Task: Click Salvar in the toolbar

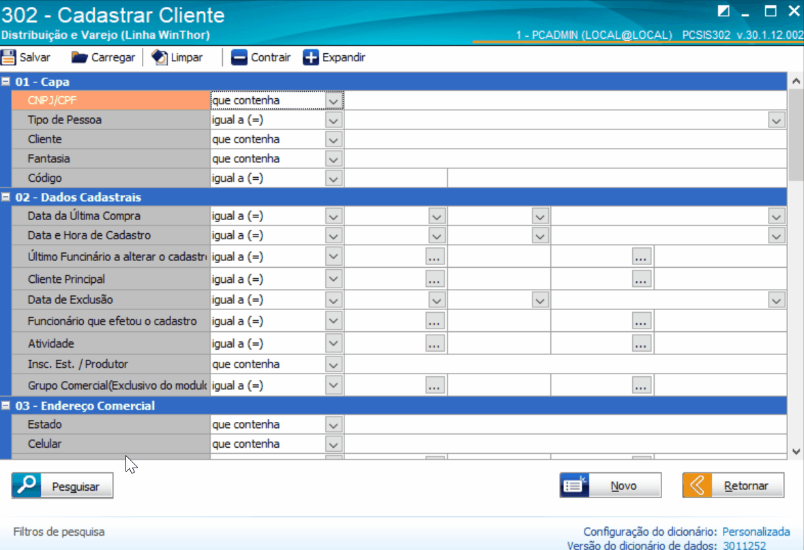Action: 26,57
